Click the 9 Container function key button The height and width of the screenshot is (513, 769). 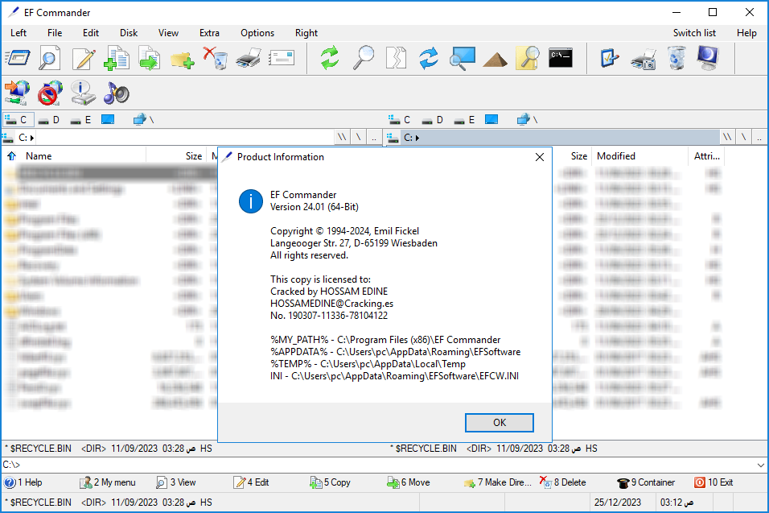[x=646, y=482]
